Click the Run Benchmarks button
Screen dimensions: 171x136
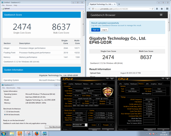coord(53,127)
